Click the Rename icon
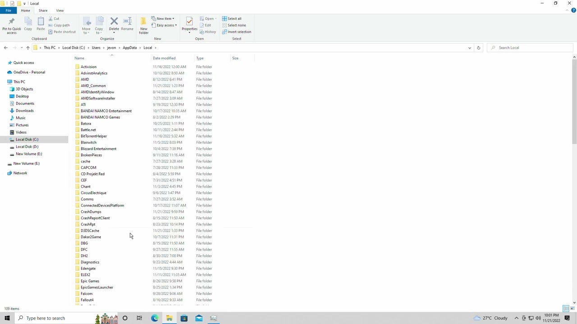Screen dimensions: 577x324 click(127, 21)
